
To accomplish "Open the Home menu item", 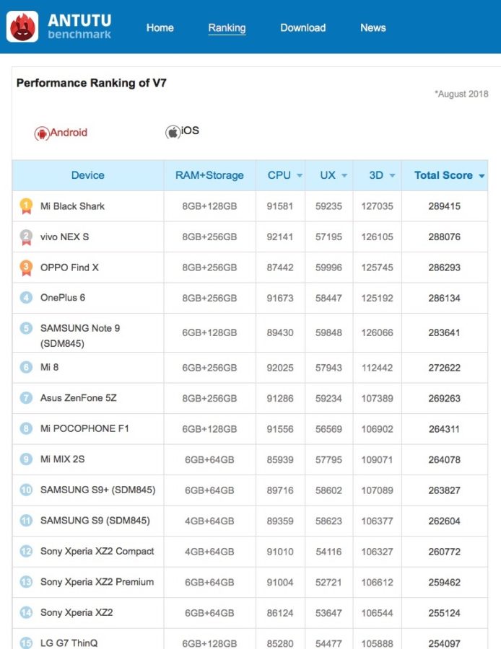I will pyautogui.click(x=160, y=27).
